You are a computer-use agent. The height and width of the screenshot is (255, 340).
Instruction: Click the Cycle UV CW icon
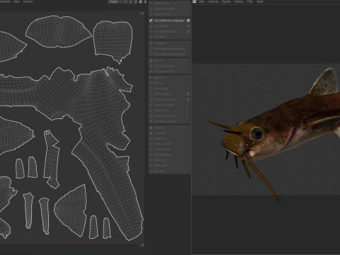click(x=151, y=149)
